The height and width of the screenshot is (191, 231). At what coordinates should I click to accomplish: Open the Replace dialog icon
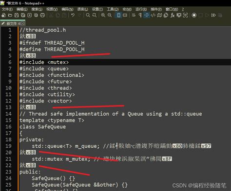[x=95, y=15]
